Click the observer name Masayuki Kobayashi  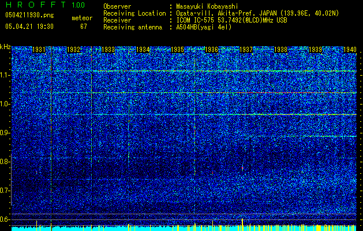(207, 6)
